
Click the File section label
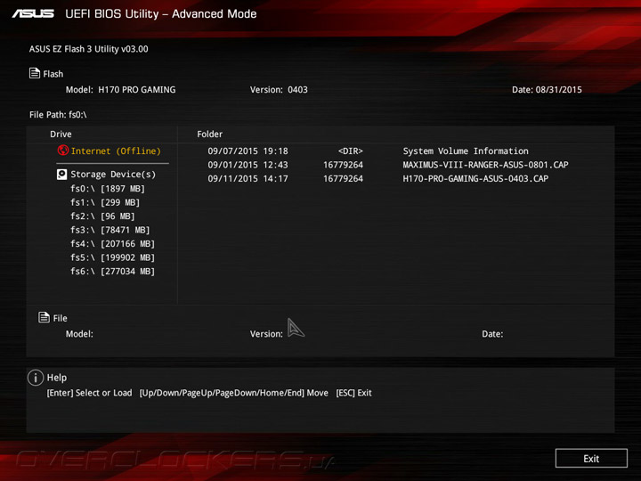pyautogui.click(x=61, y=318)
